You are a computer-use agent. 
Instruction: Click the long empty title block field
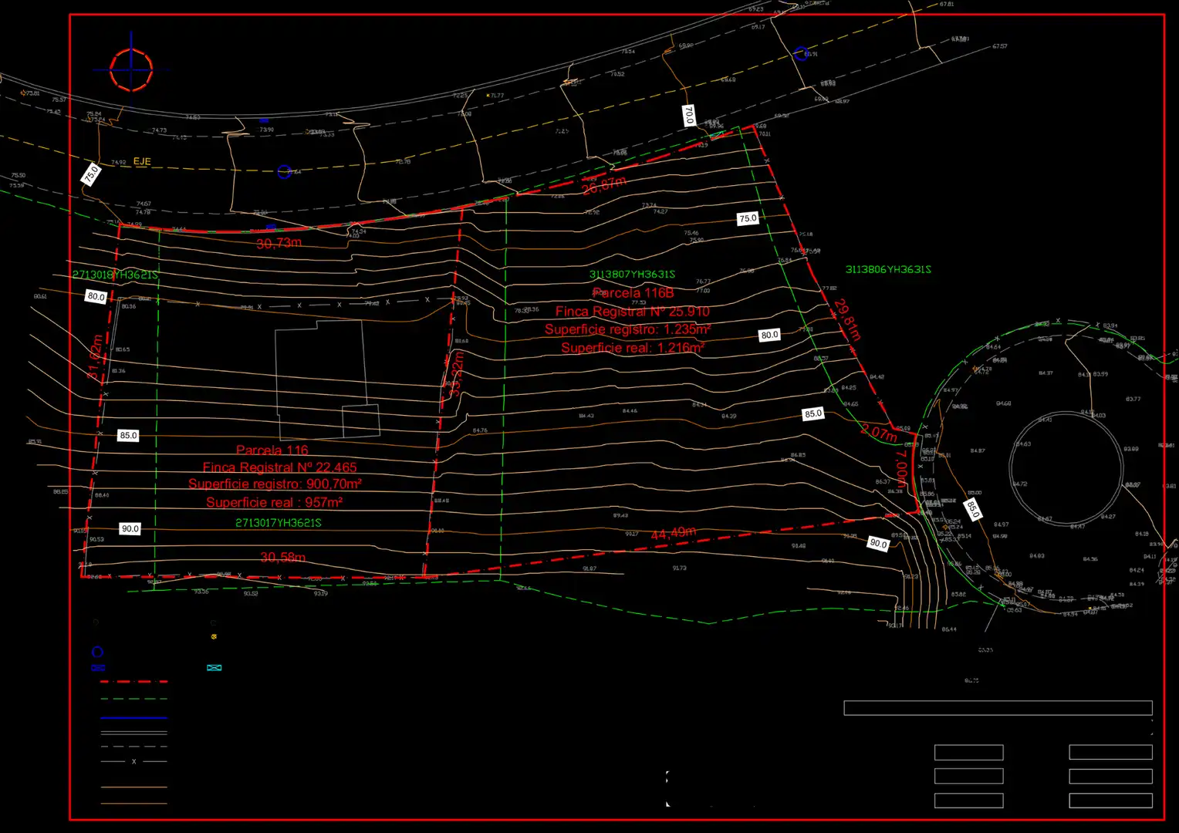coord(998,708)
